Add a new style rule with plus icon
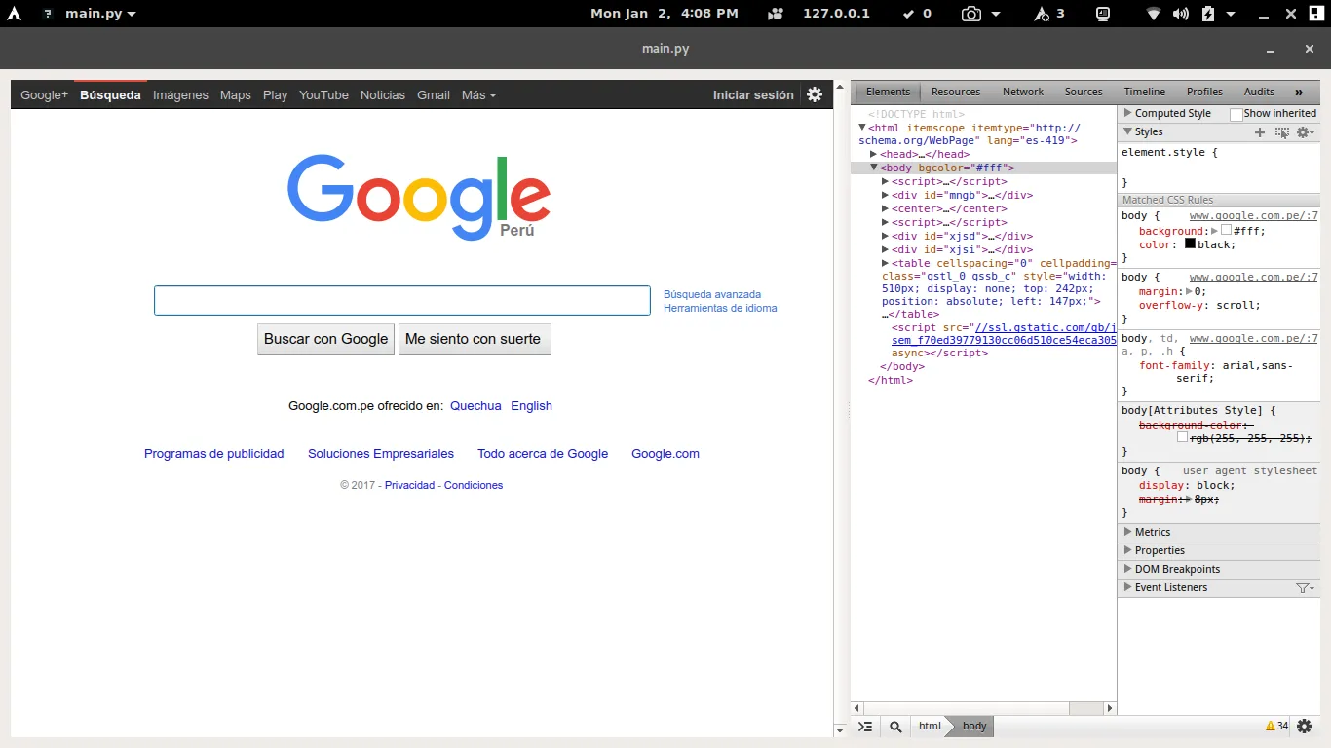Screen dimensions: 1331x748 pyautogui.click(x=1260, y=132)
